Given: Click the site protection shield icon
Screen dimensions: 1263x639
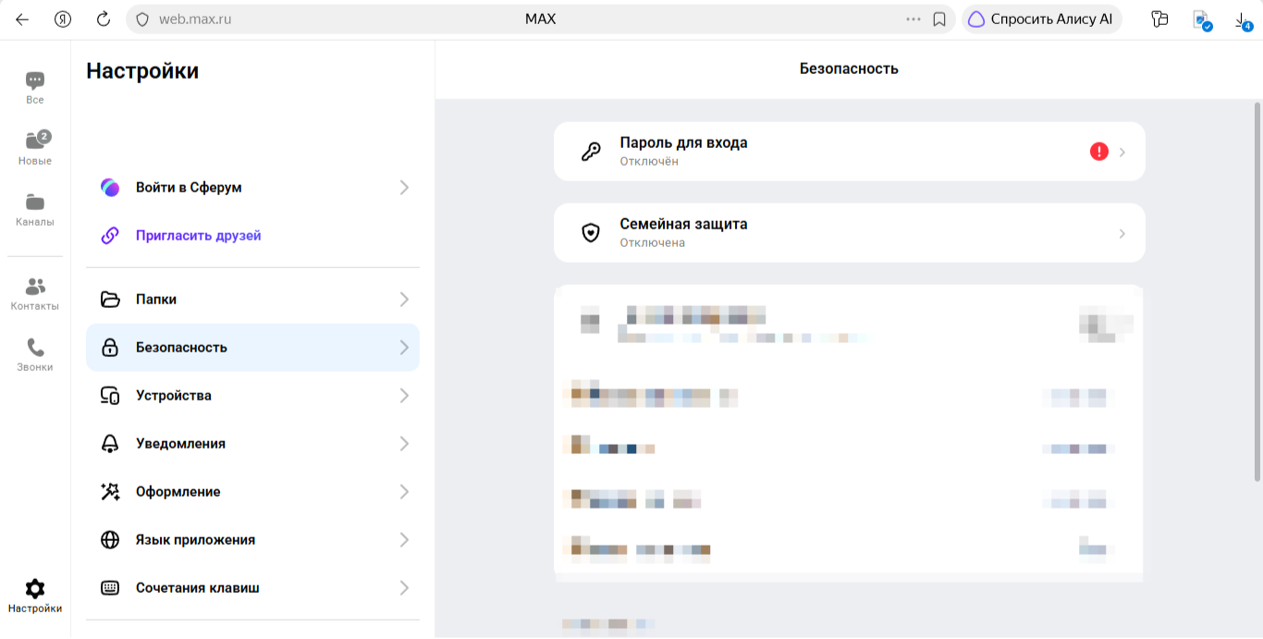Looking at the screenshot, I should click(x=142, y=19).
